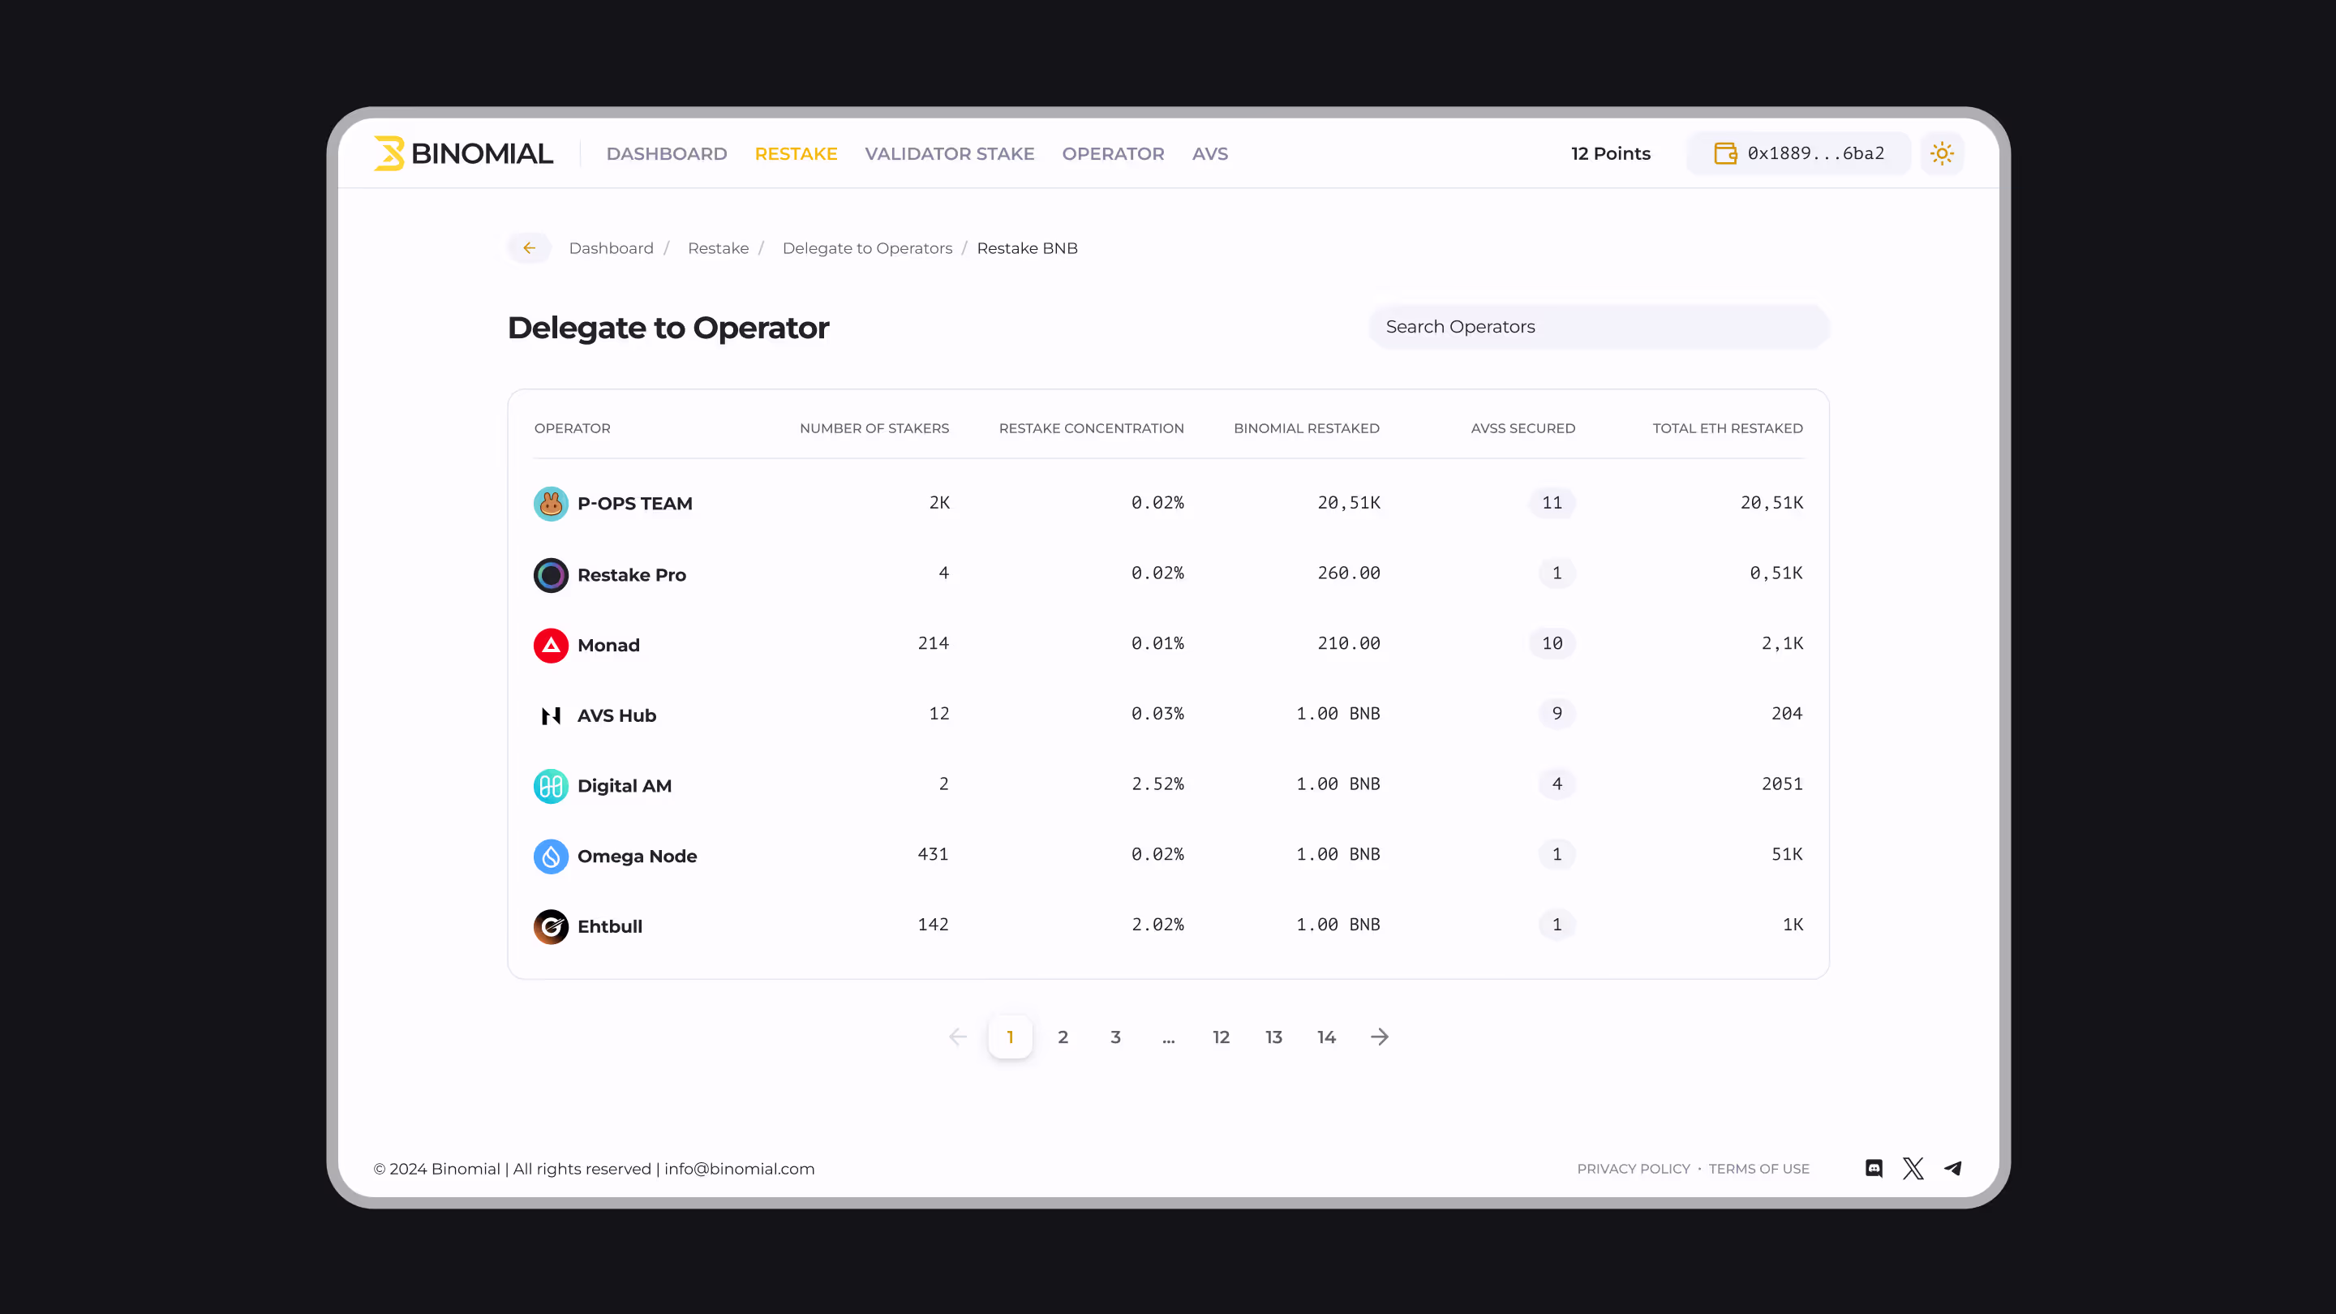Go to pagination page 2
Viewport: 2336px width, 1314px height.
click(1063, 1037)
